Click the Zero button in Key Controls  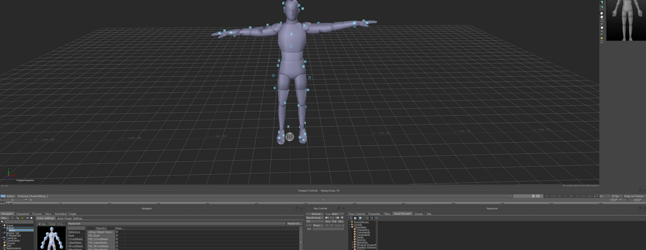(x=328, y=221)
